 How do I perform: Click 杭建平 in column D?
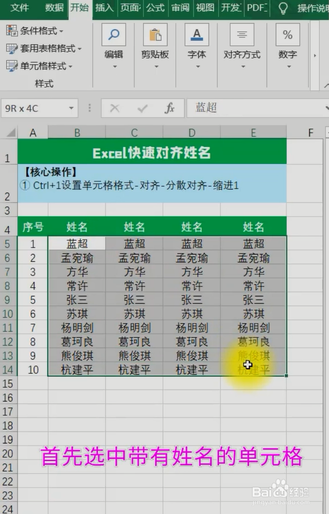point(192,370)
